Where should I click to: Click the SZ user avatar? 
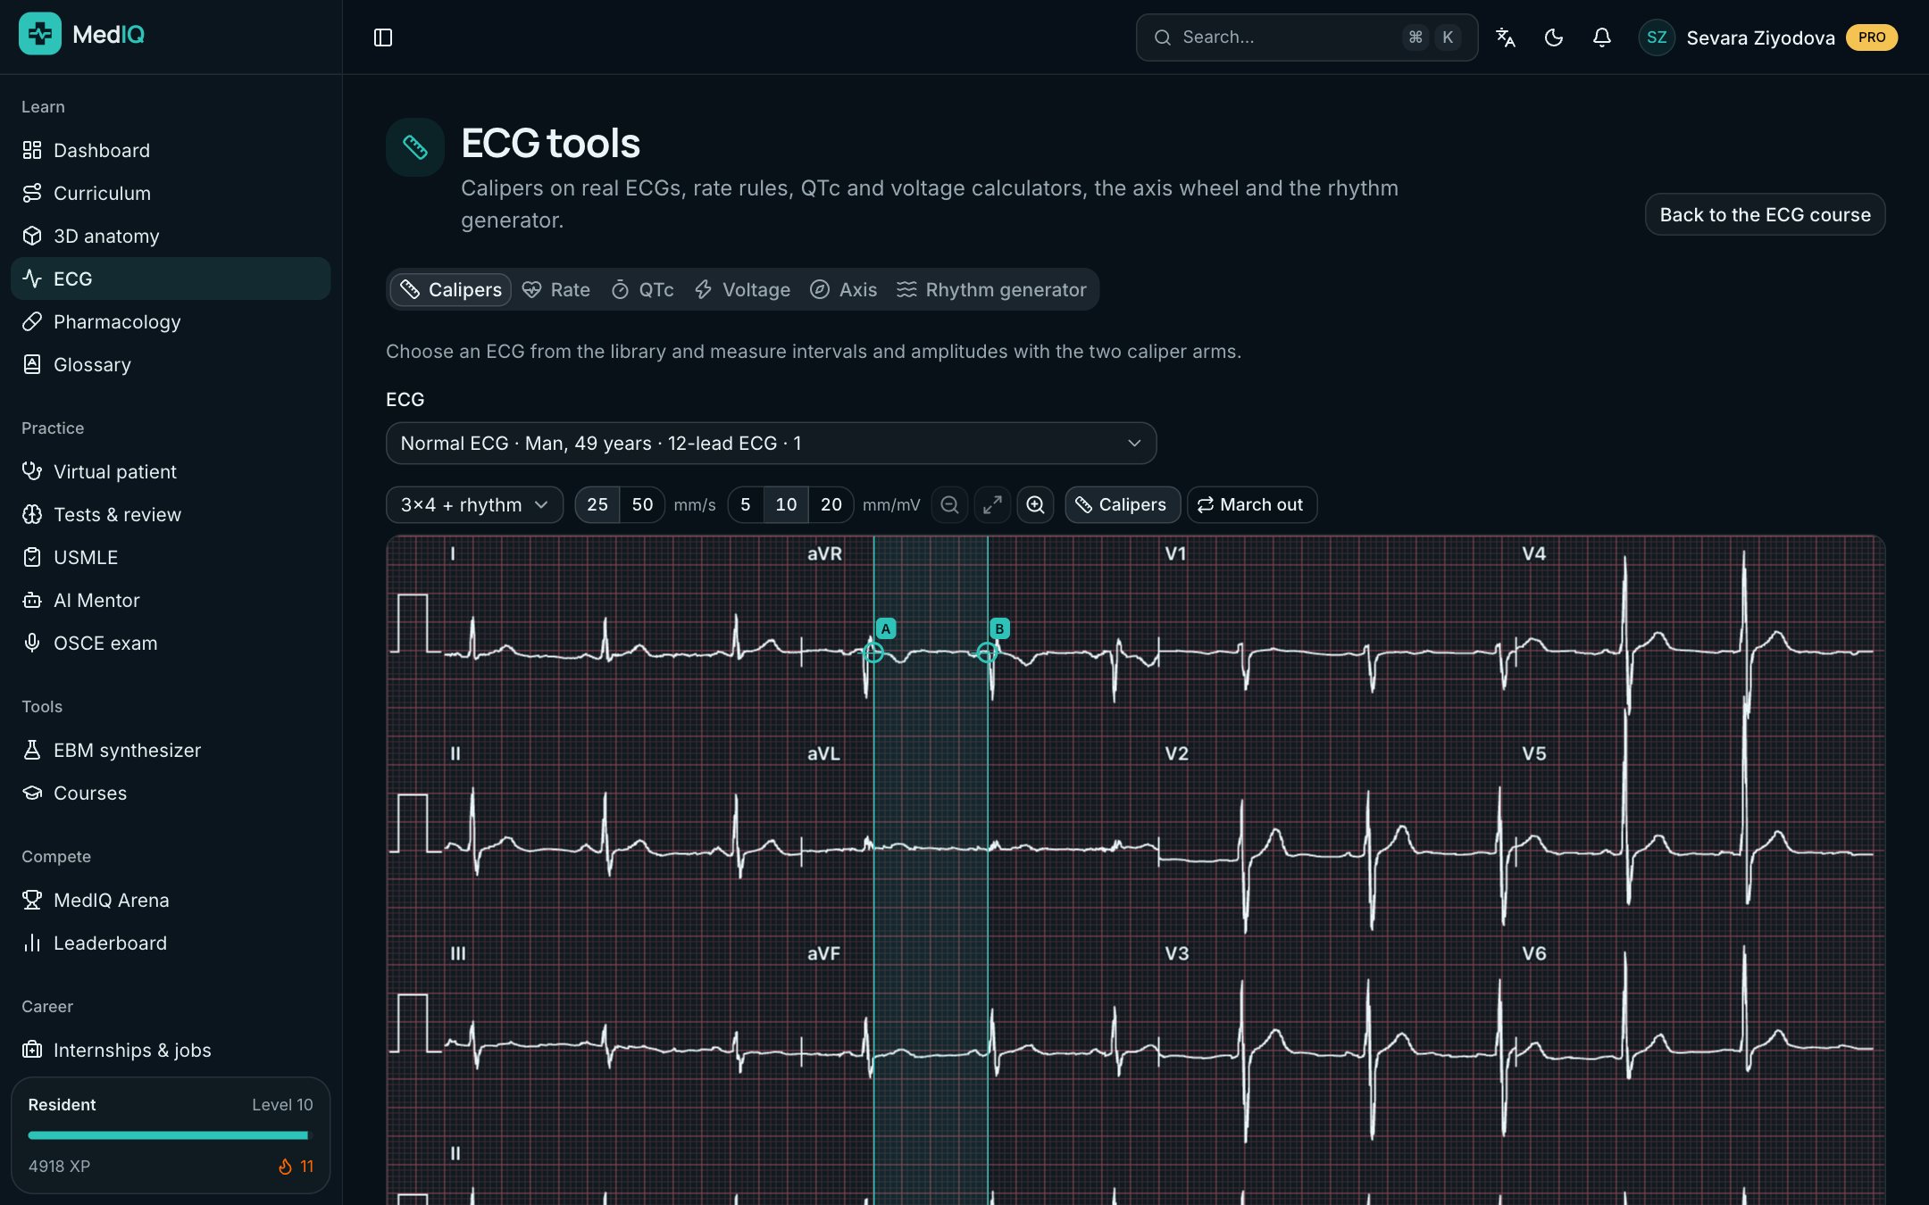coord(1657,37)
